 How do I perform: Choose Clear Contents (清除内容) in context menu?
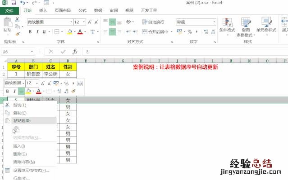tap(30, 162)
